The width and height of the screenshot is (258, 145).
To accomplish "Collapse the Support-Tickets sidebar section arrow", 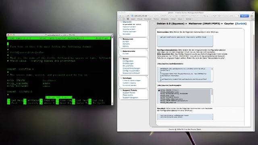I will click(x=121, y=90).
